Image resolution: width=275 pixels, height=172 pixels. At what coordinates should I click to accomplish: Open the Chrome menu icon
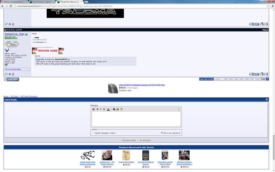coord(273,6)
